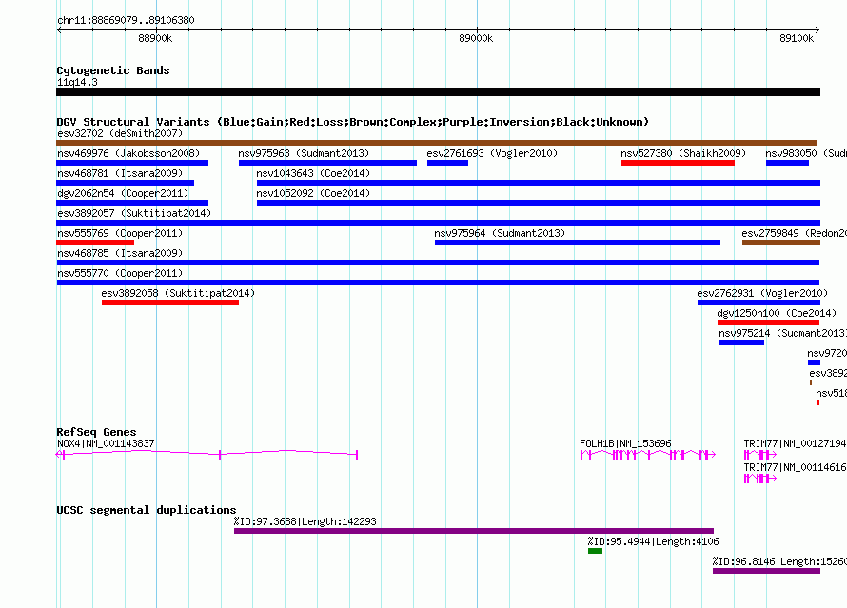The width and height of the screenshot is (847, 608).
Task: Open the esv2759849 brown complex variant
Action: click(x=781, y=243)
